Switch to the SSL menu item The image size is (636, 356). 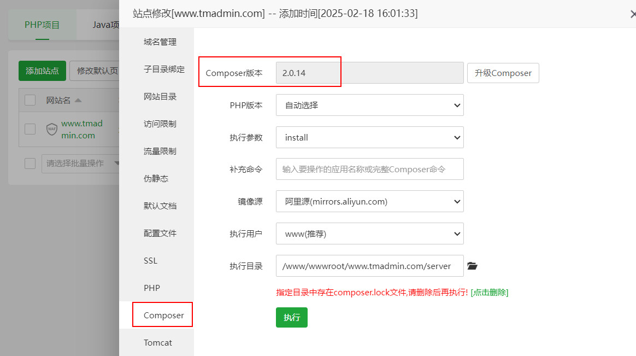click(x=150, y=261)
